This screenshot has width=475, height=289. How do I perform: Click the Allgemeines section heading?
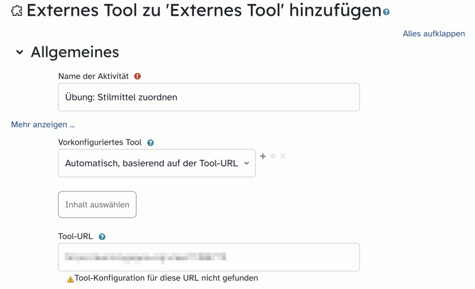click(x=75, y=52)
